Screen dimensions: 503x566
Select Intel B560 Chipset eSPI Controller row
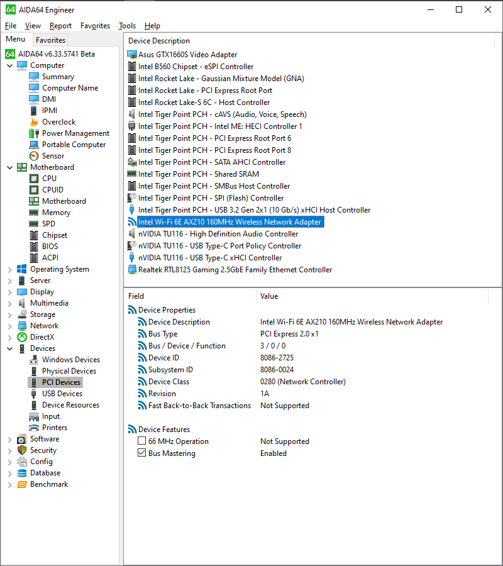point(196,67)
